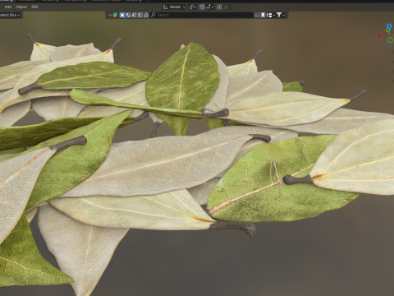Screen dimensions: 394x296
Task: Open the Add menu in viewport header
Action: point(8,7)
